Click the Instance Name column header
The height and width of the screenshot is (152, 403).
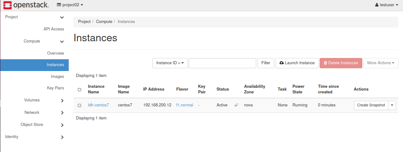pyautogui.click(x=96, y=89)
